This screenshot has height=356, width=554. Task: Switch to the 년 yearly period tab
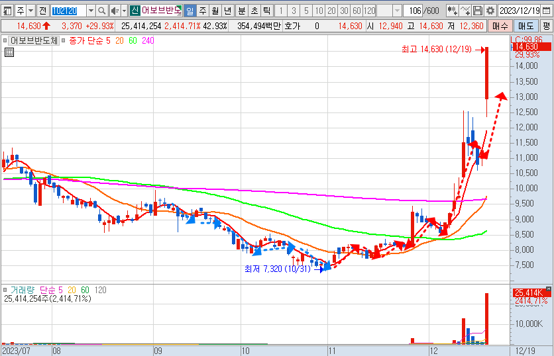coord(228,11)
